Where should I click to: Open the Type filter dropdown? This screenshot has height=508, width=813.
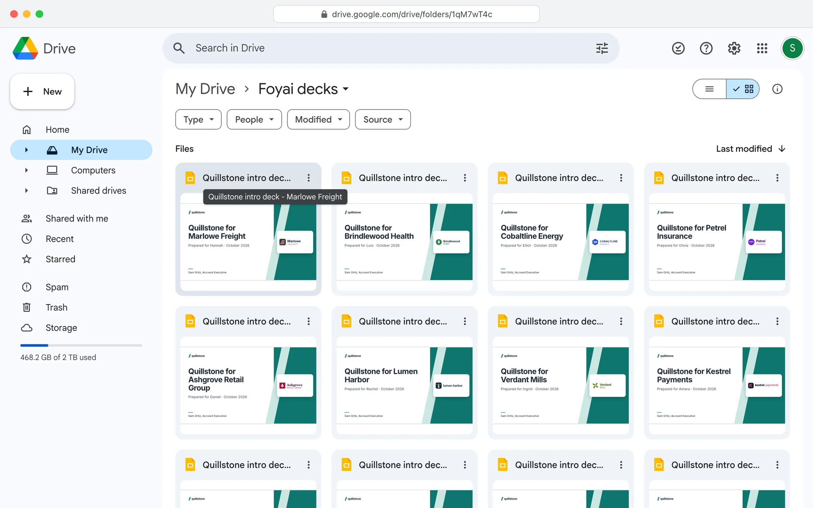(x=199, y=119)
